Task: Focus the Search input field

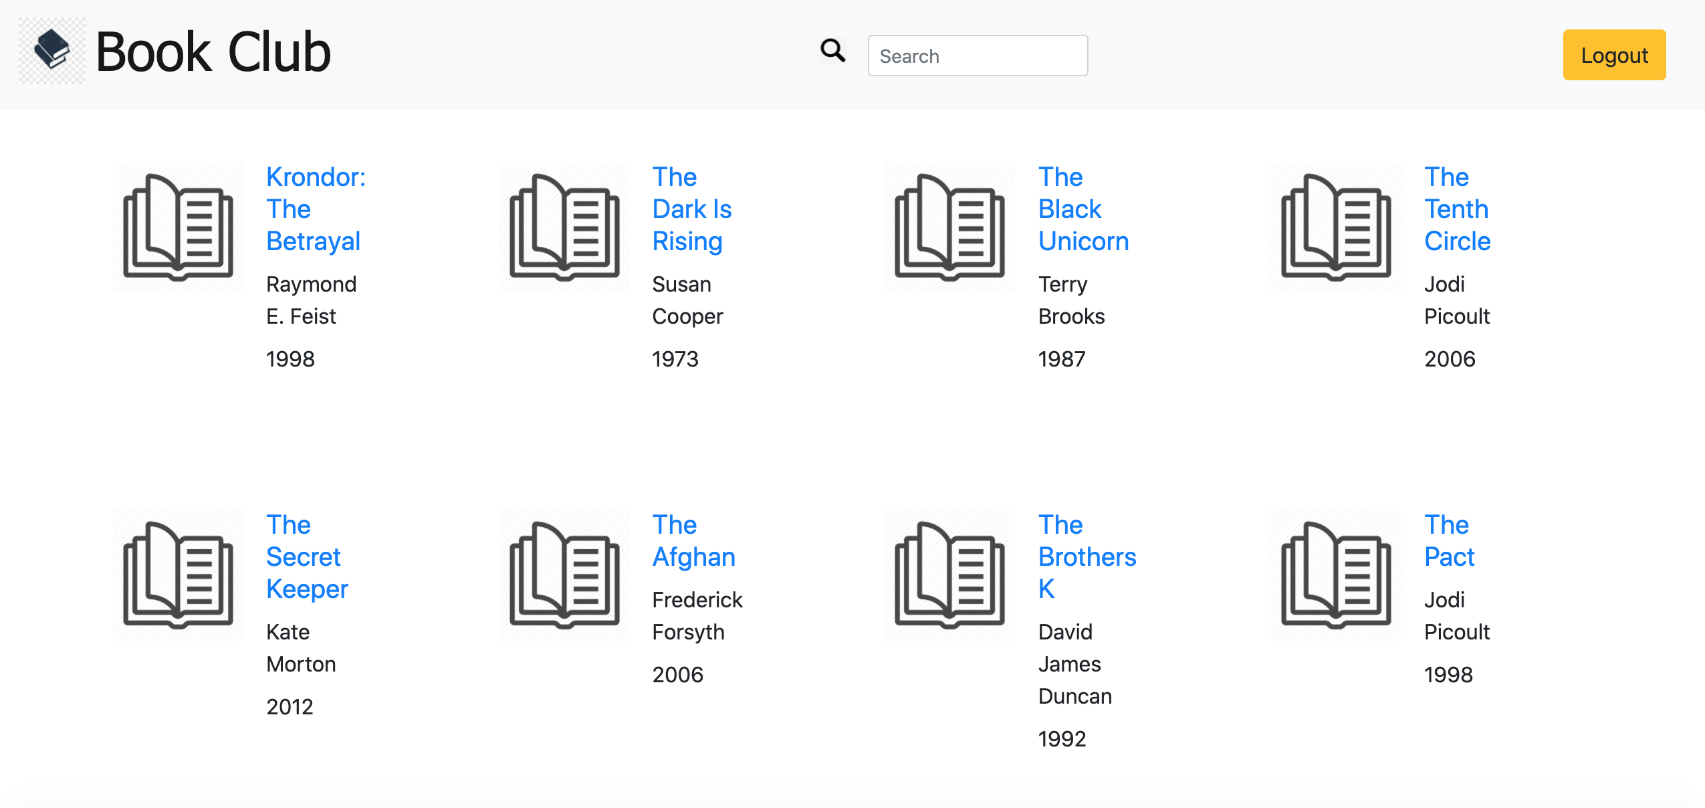Action: coord(977,56)
